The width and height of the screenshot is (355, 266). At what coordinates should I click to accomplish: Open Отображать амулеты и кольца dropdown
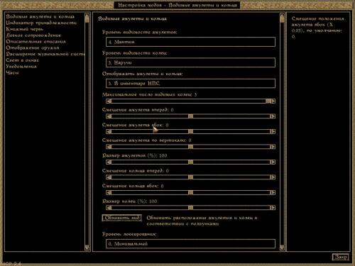pos(190,84)
